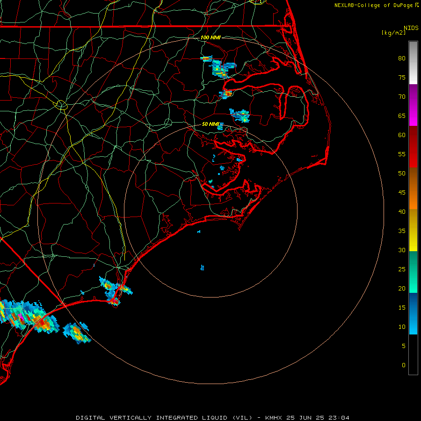Pick the yellow segment of the color bar
This screenshot has width=421, height=421.
413,230
